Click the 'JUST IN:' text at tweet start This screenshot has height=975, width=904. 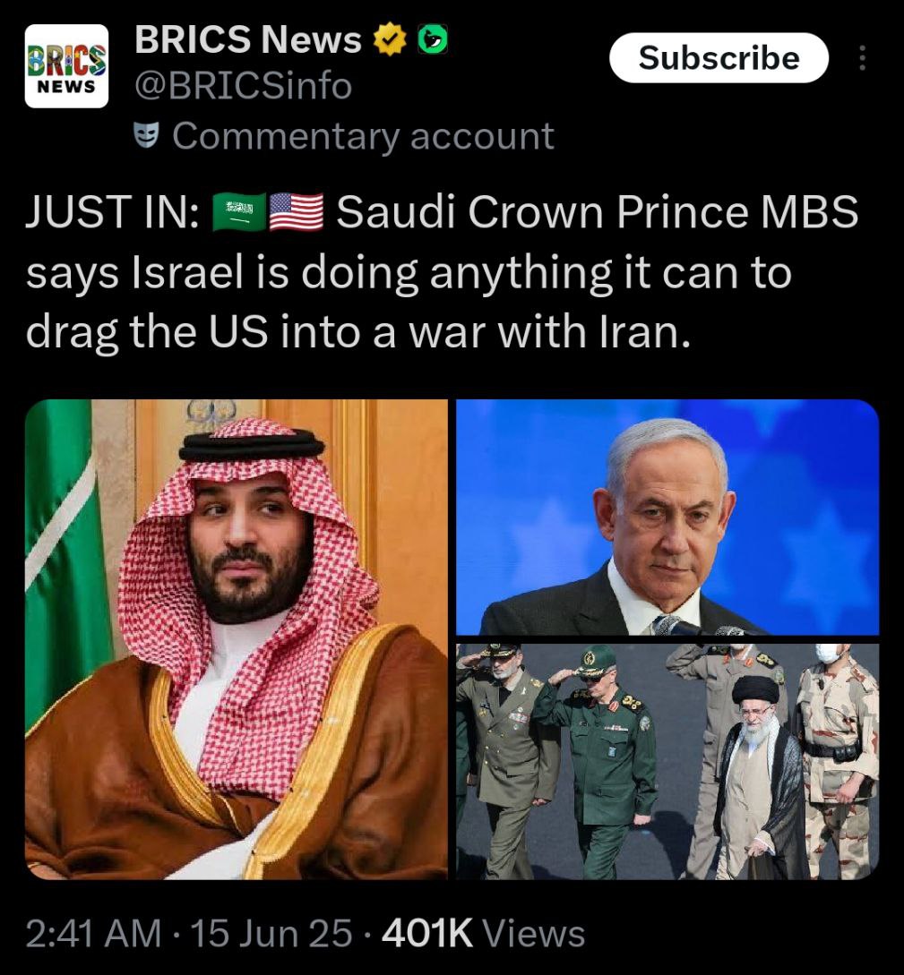pyautogui.click(x=112, y=212)
